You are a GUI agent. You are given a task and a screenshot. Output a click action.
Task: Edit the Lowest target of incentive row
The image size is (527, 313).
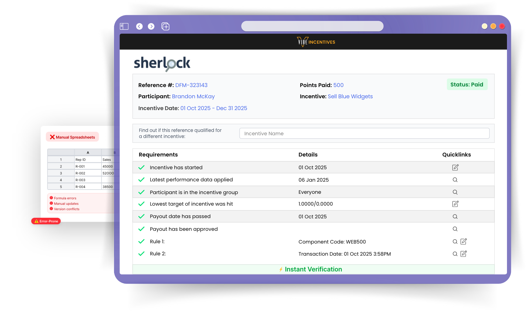coord(455,204)
